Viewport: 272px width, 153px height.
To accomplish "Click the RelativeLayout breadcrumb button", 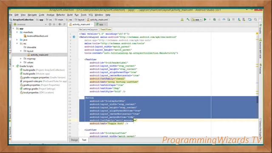I will point(88,30).
